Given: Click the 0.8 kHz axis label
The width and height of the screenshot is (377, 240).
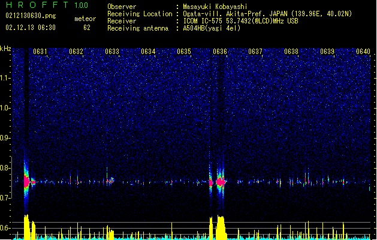Looking at the screenshot, I should click(5, 168).
